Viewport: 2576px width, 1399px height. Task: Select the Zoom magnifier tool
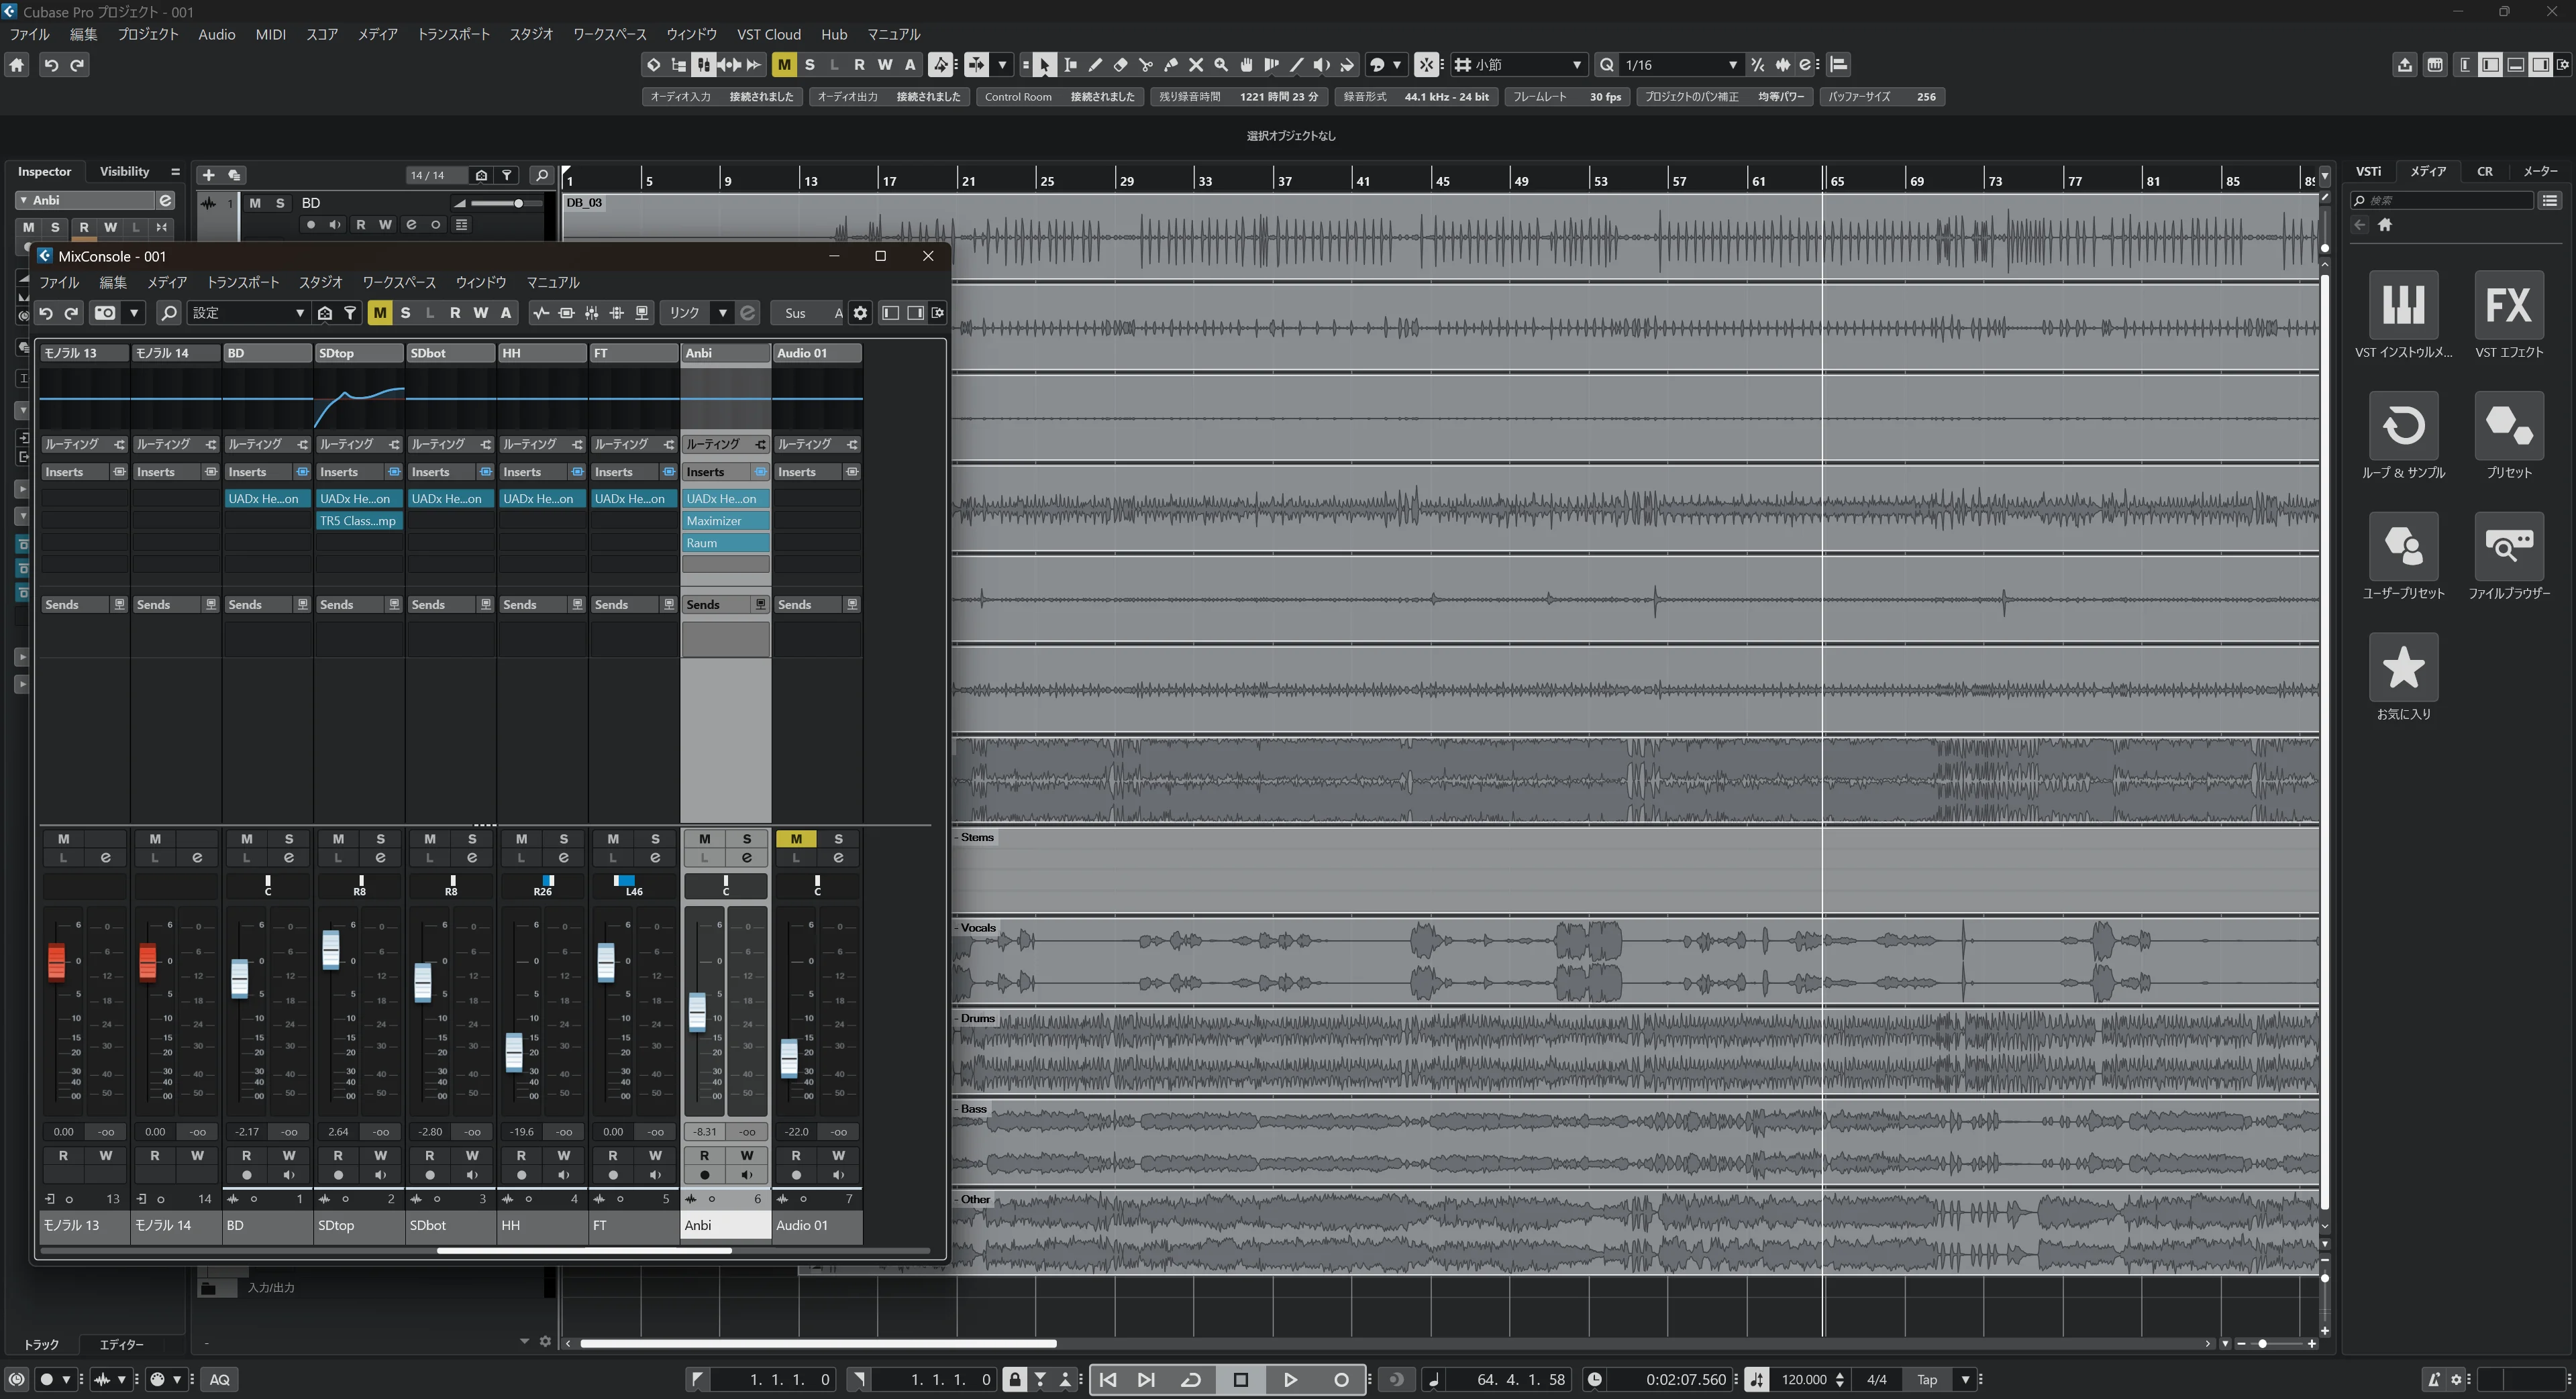pyautogui.click(x=1221, y=65)
